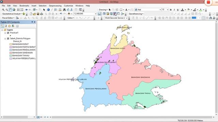Toggle italic text formatting
Viewport: 218px width, 122px height.
[174, 10]
